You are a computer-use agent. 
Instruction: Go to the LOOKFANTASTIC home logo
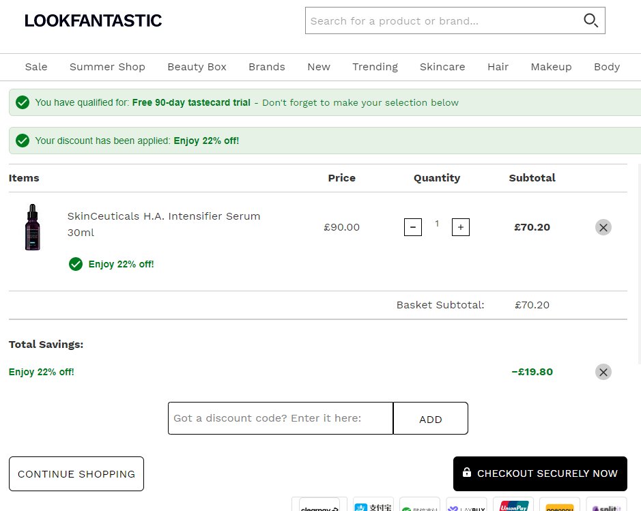94,21
